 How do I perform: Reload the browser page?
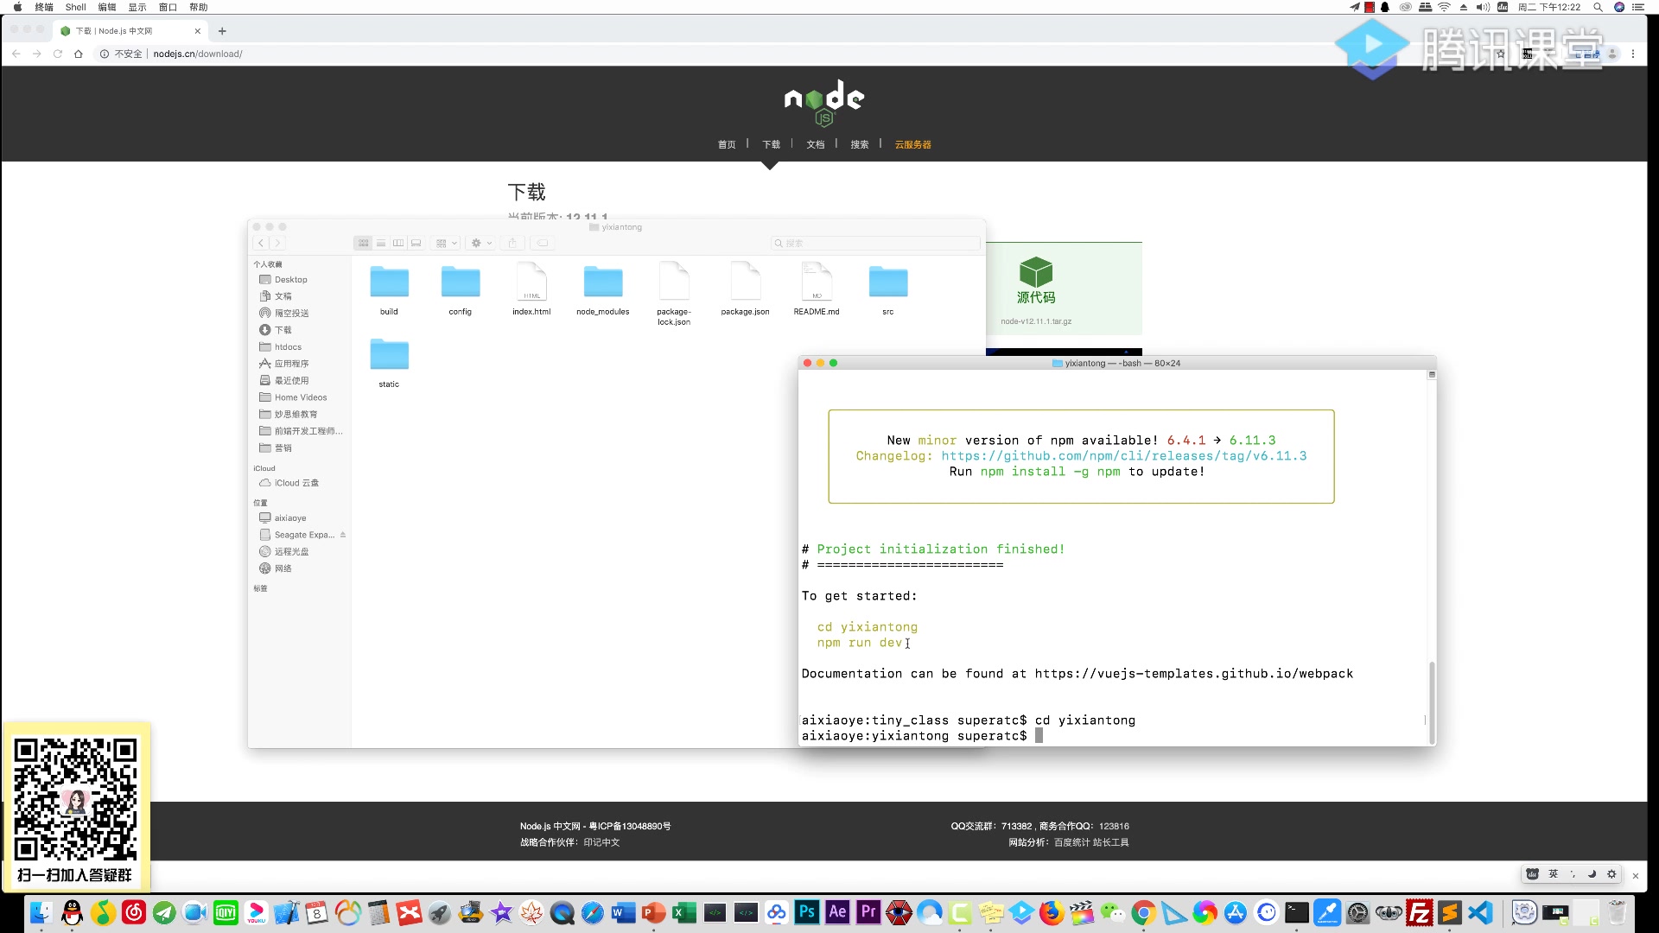click(58, 54)
